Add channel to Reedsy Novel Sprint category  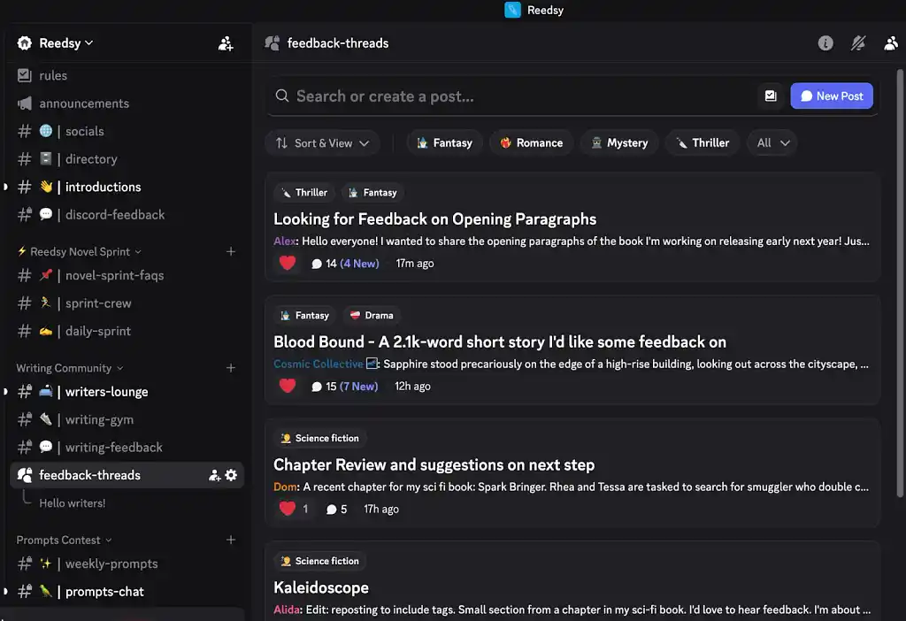(231, 251)
